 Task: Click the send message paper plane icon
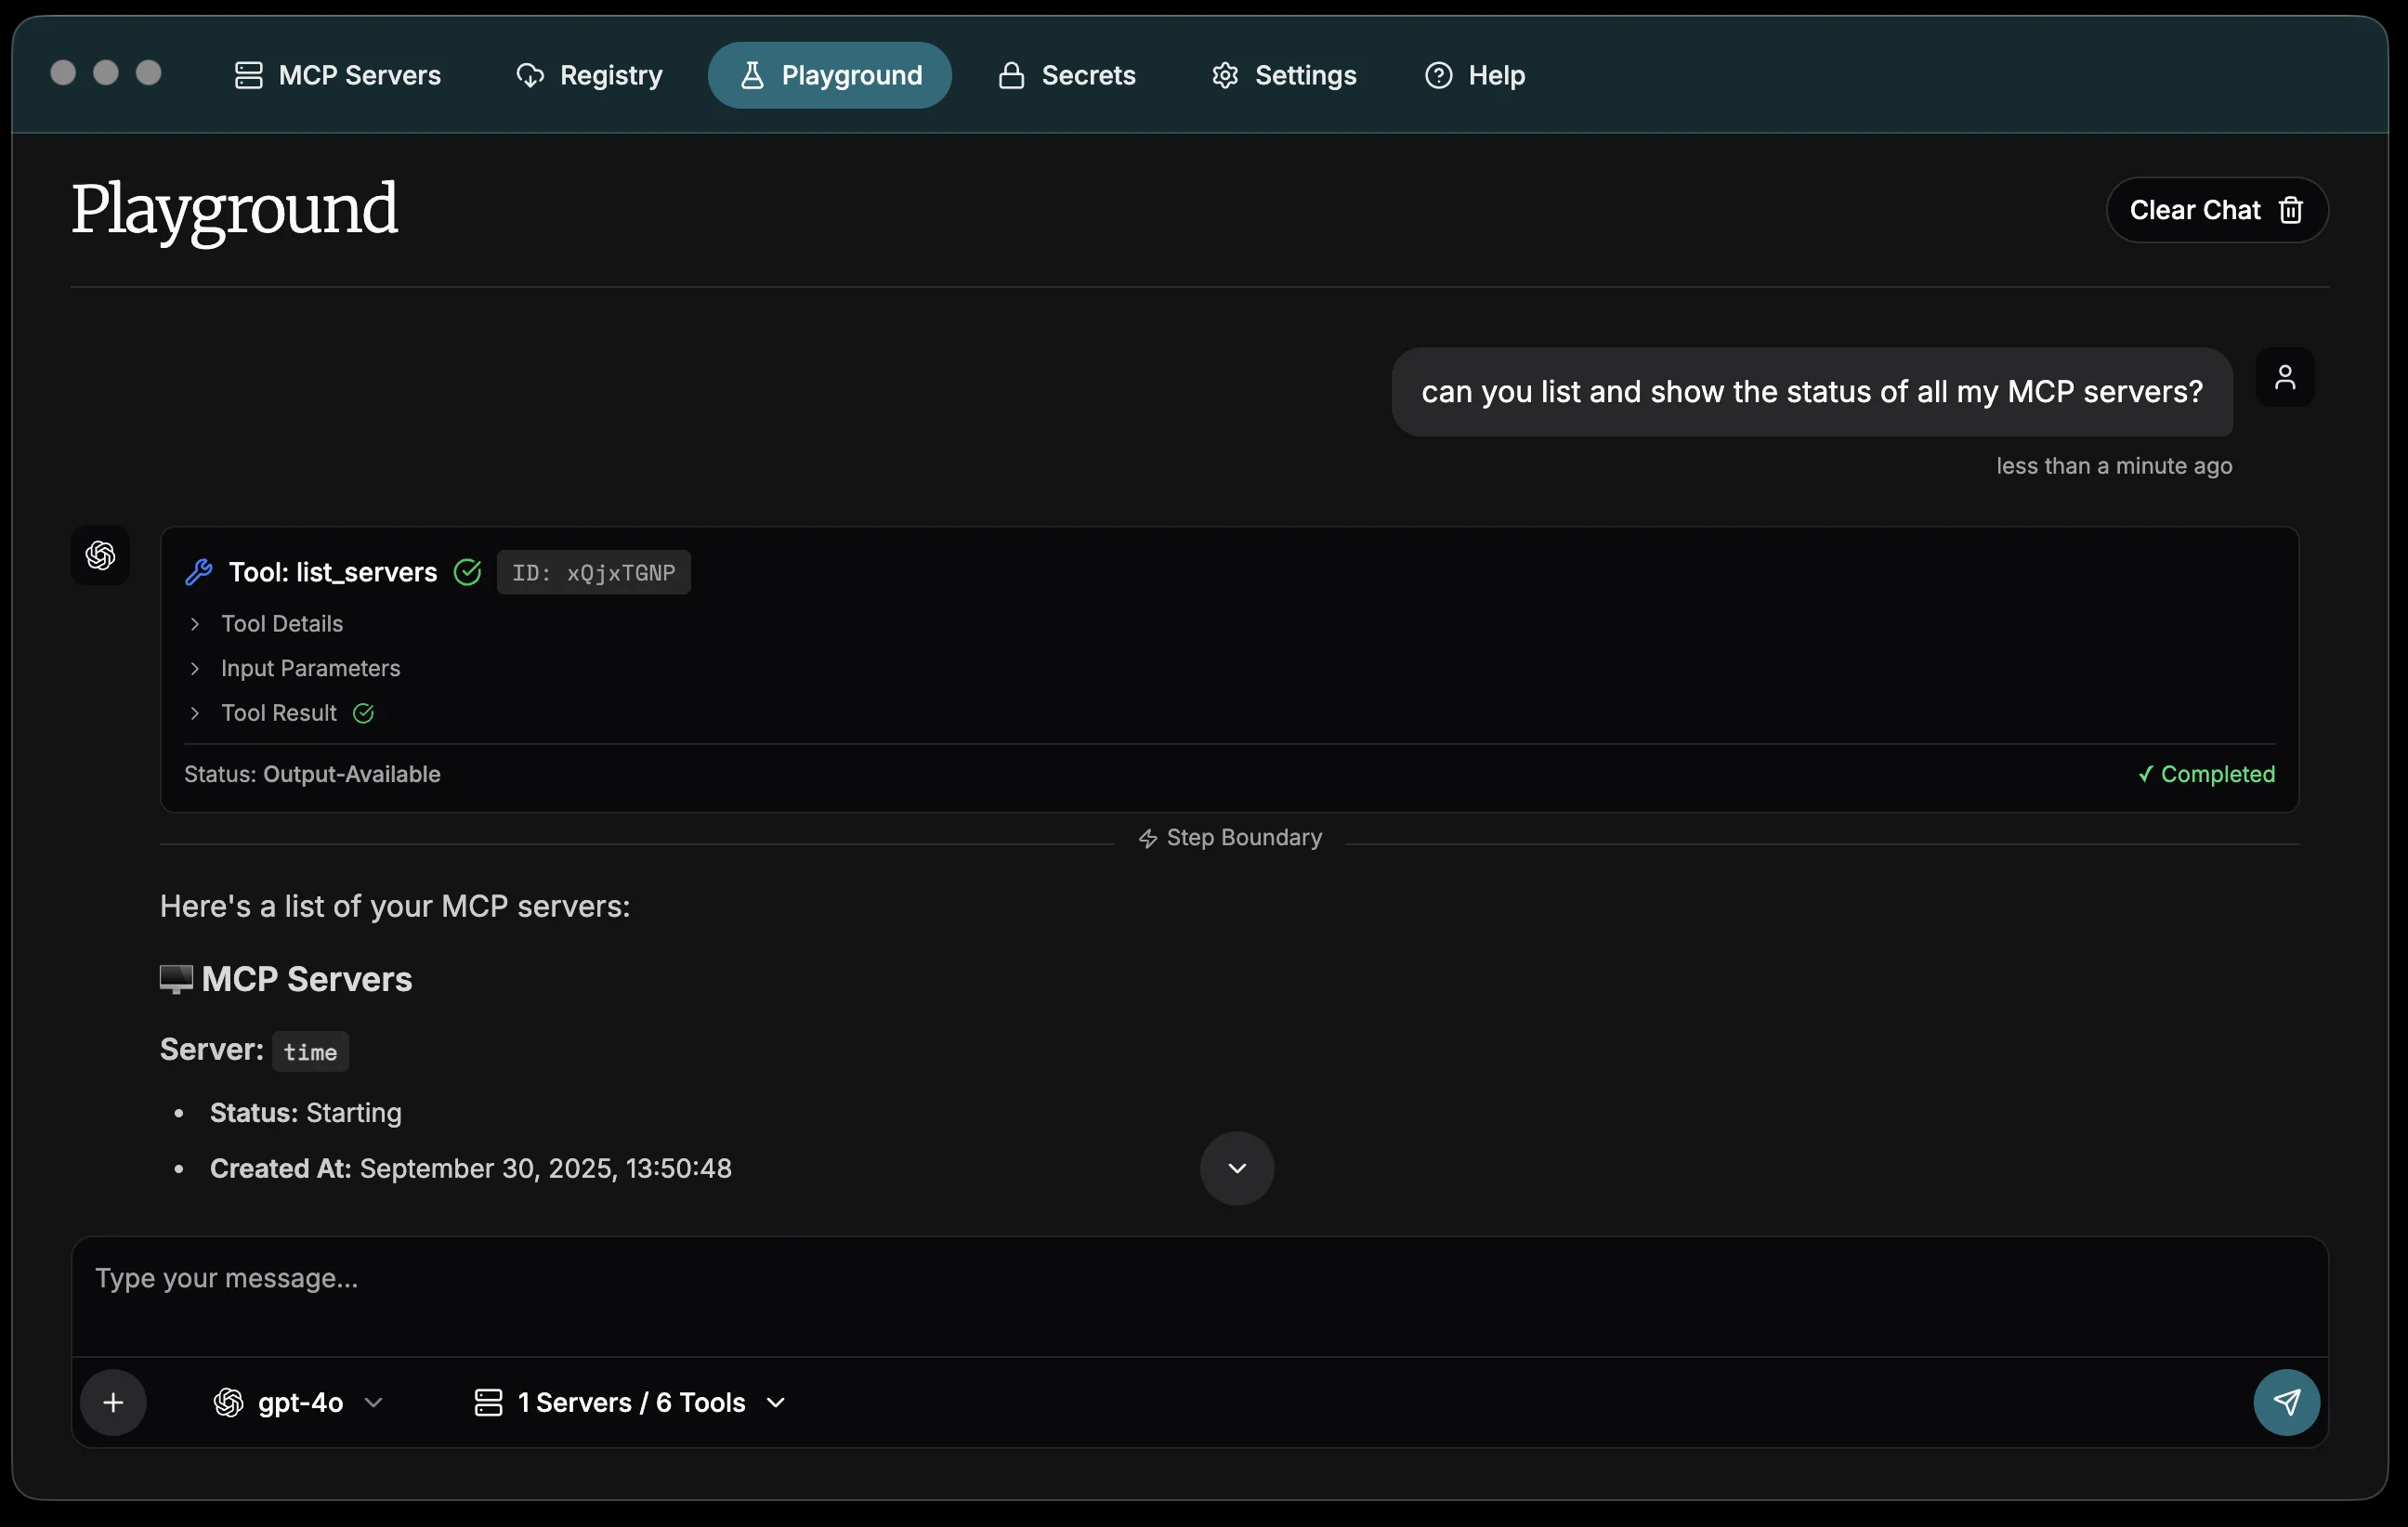pyautogui.click(x=2286, y=1401)
